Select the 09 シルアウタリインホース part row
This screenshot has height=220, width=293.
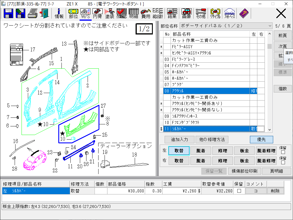point(207,116)
